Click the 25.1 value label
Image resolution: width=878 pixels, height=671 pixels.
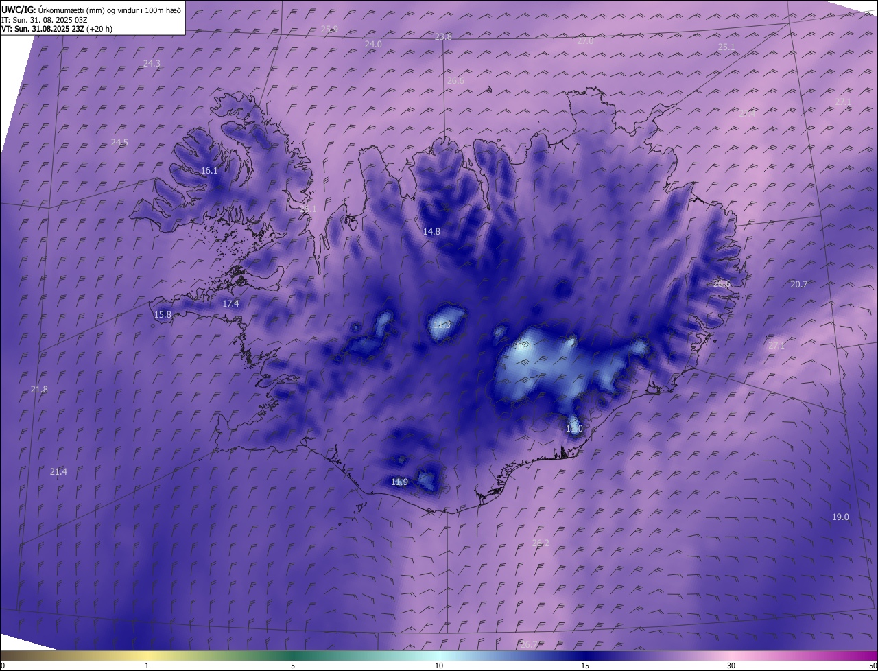[726, 47]
